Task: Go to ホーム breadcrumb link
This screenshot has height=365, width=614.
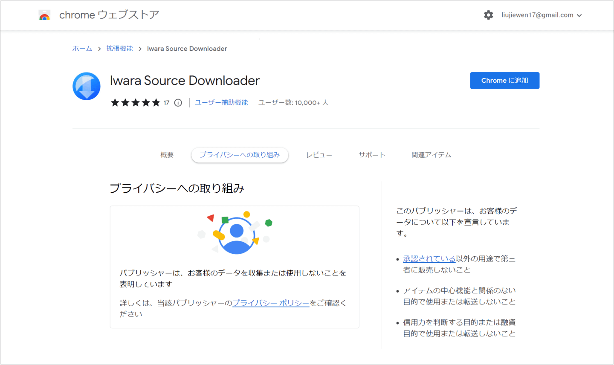Action: pyautogui.click(x=82, y=49)
